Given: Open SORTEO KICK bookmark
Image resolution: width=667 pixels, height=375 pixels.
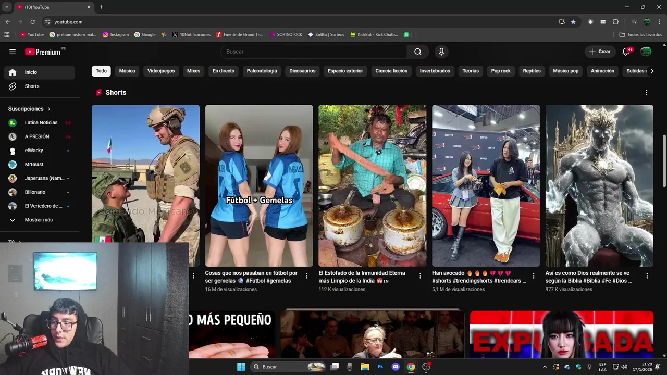Looking at the screenshot, I should coord(286,35).
